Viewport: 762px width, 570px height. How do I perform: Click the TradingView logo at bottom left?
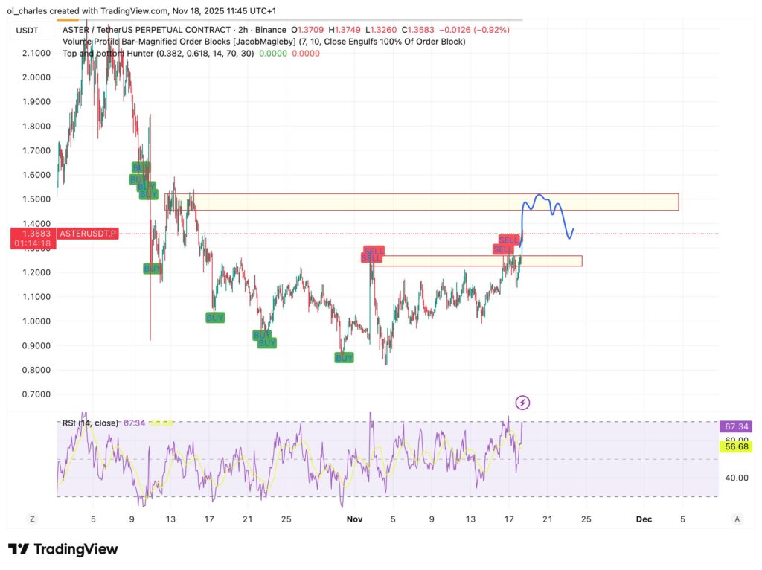click(x=63, y=548)
